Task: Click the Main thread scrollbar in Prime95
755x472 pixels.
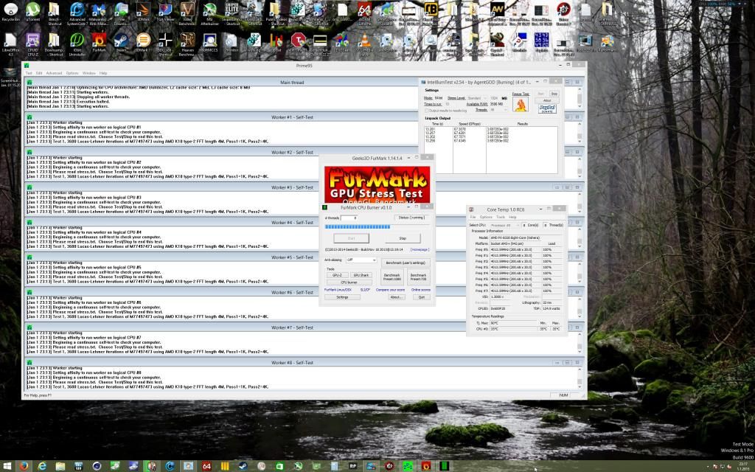Action: [x=580, y=97]
